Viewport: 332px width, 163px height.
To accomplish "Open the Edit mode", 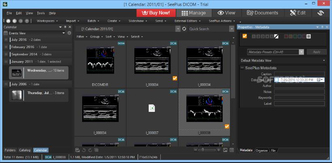I will tap(298, 13).
